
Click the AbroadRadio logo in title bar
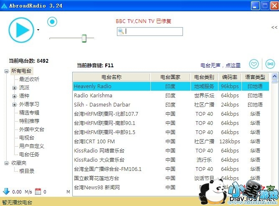(x=4, y=6)
